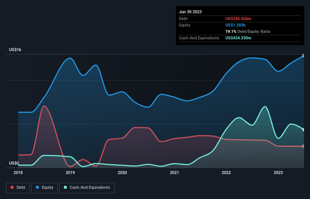Select the 2019 x-axis label
The width and height of the screenshot is (310, 199).
tap(70, 173)
